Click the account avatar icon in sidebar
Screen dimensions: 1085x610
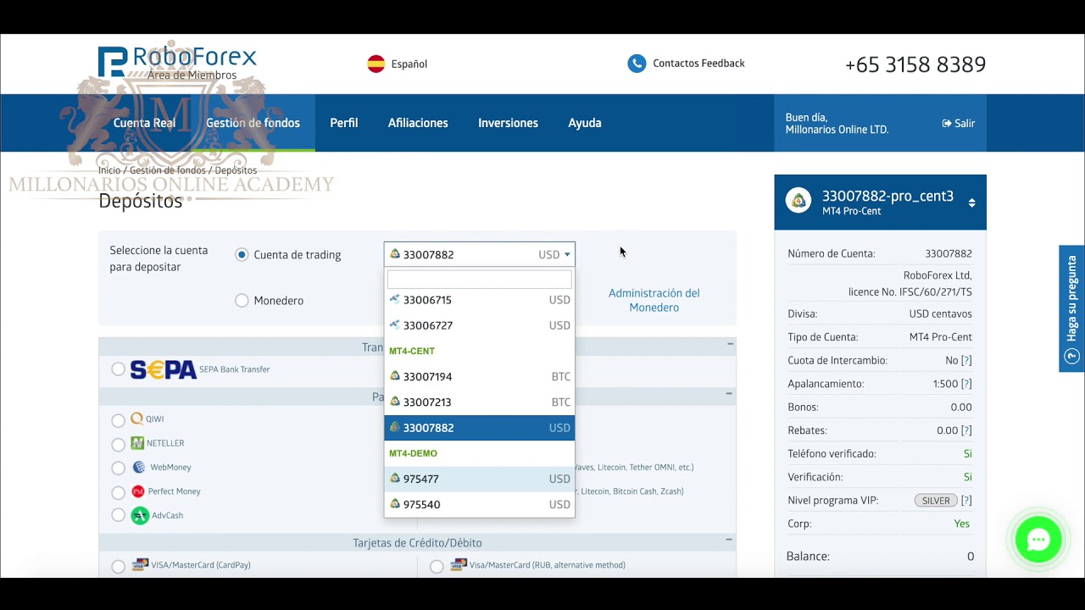click(798, 201)
